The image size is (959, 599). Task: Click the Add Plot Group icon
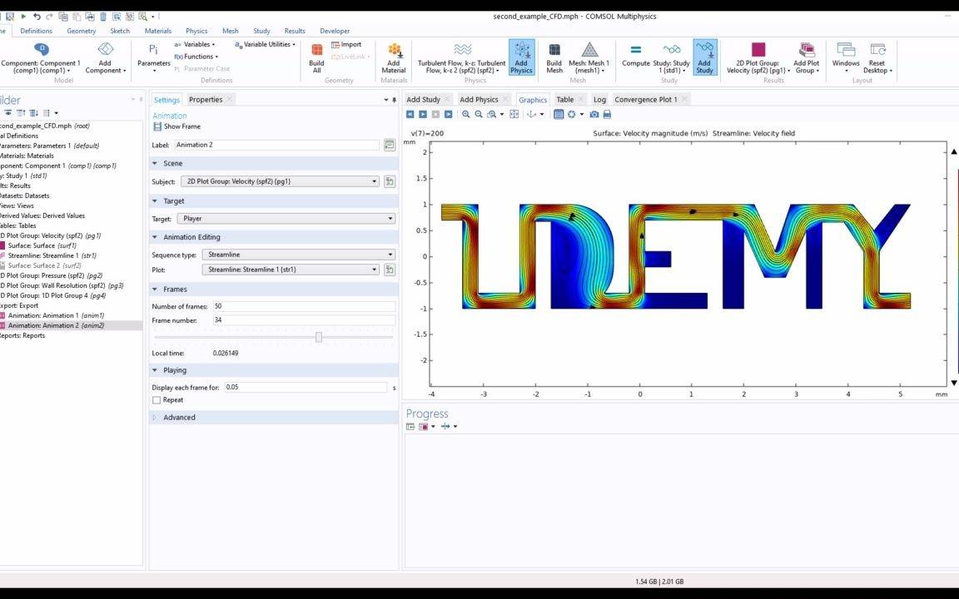pos(807,50)
